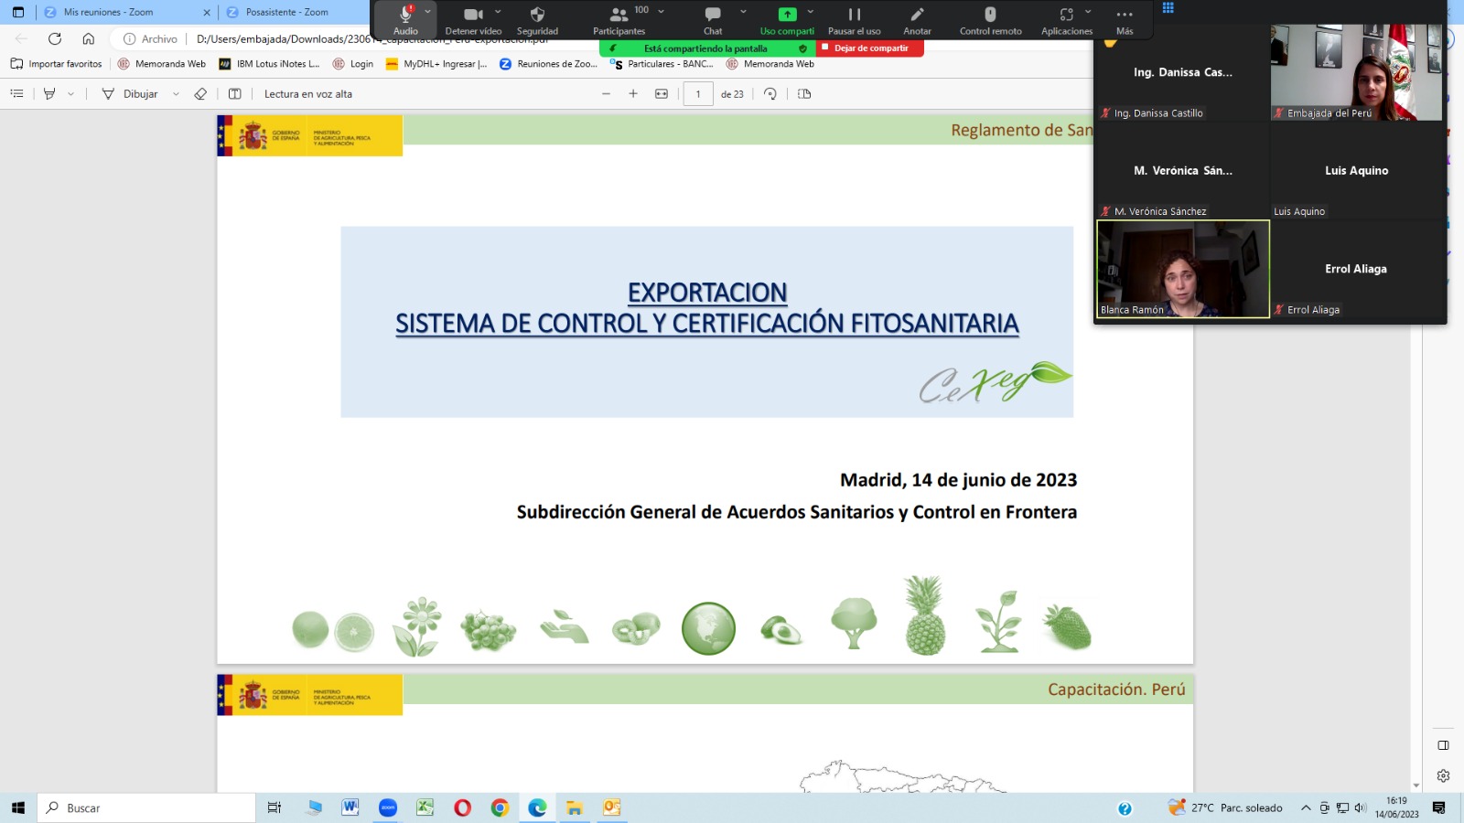Screen dimensions: 1464x823
Task: Open the Más three-dot menu
Action: tap(1125, 19)
